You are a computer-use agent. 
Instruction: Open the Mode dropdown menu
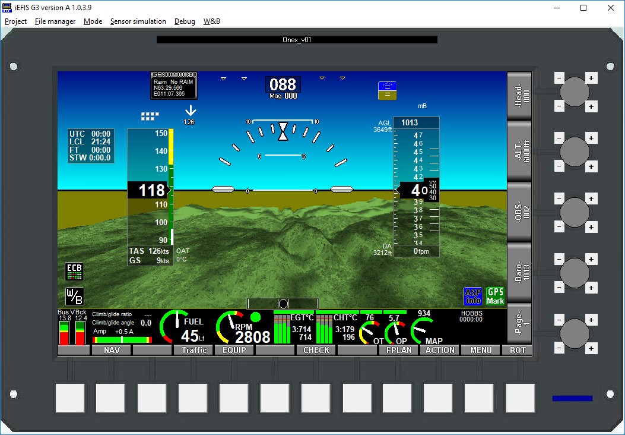coord(93,21)
